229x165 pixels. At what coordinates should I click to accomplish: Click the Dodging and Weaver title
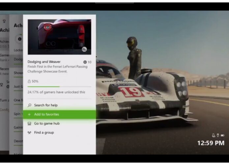(x=44, y=62)
